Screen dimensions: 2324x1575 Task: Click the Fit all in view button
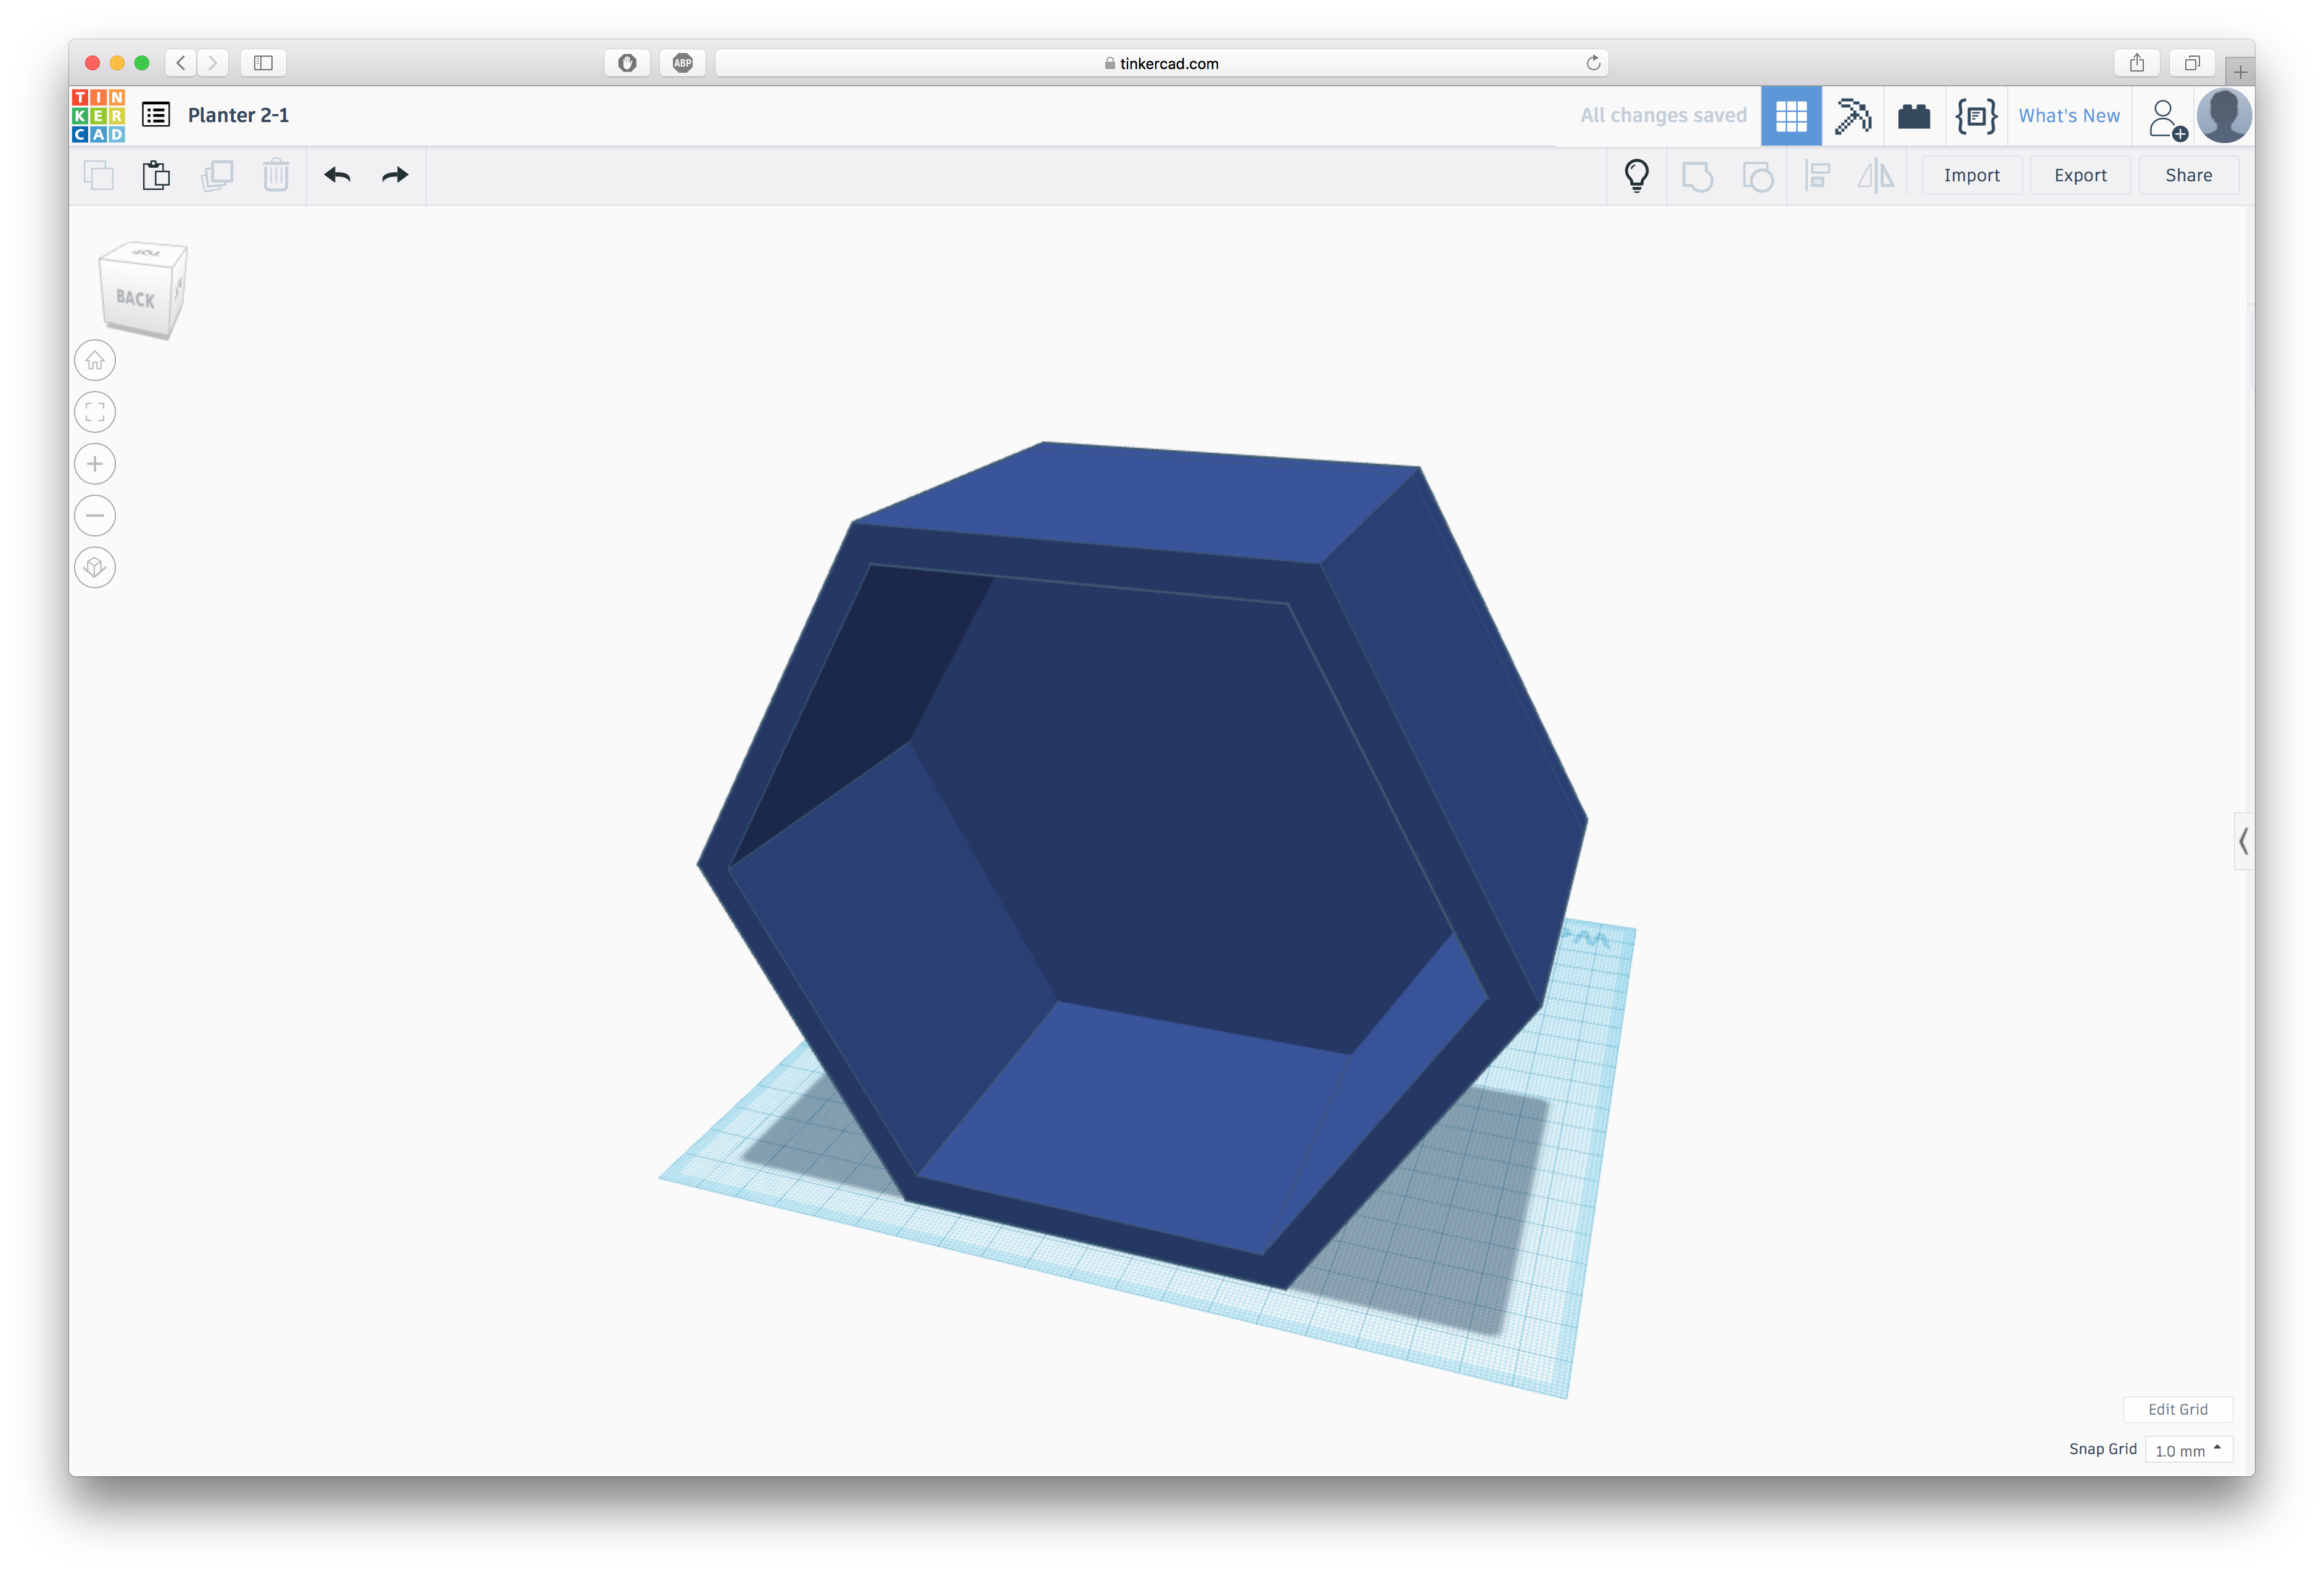95,412
